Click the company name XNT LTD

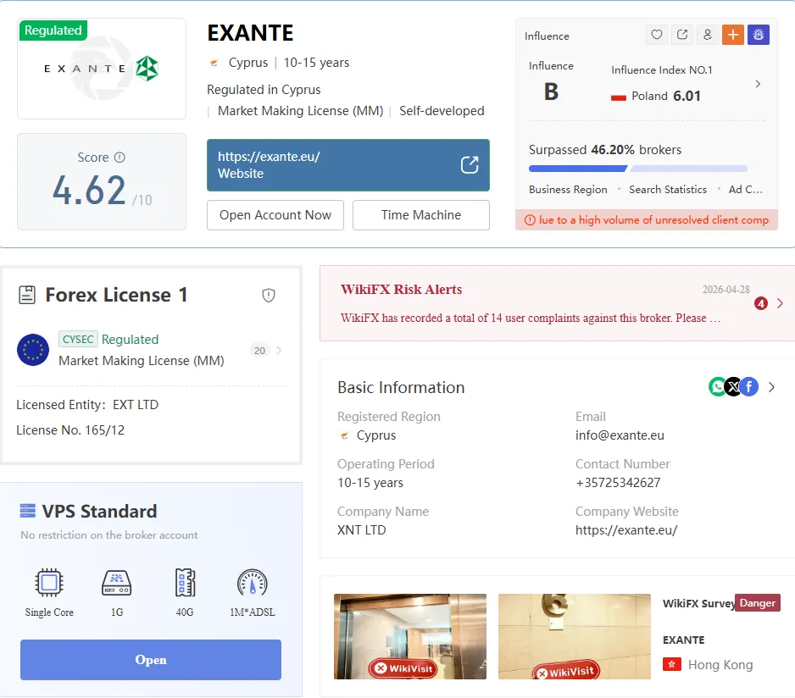362,529
